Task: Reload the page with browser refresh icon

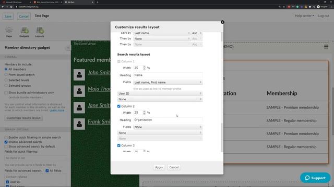Action: click(11, 7)
